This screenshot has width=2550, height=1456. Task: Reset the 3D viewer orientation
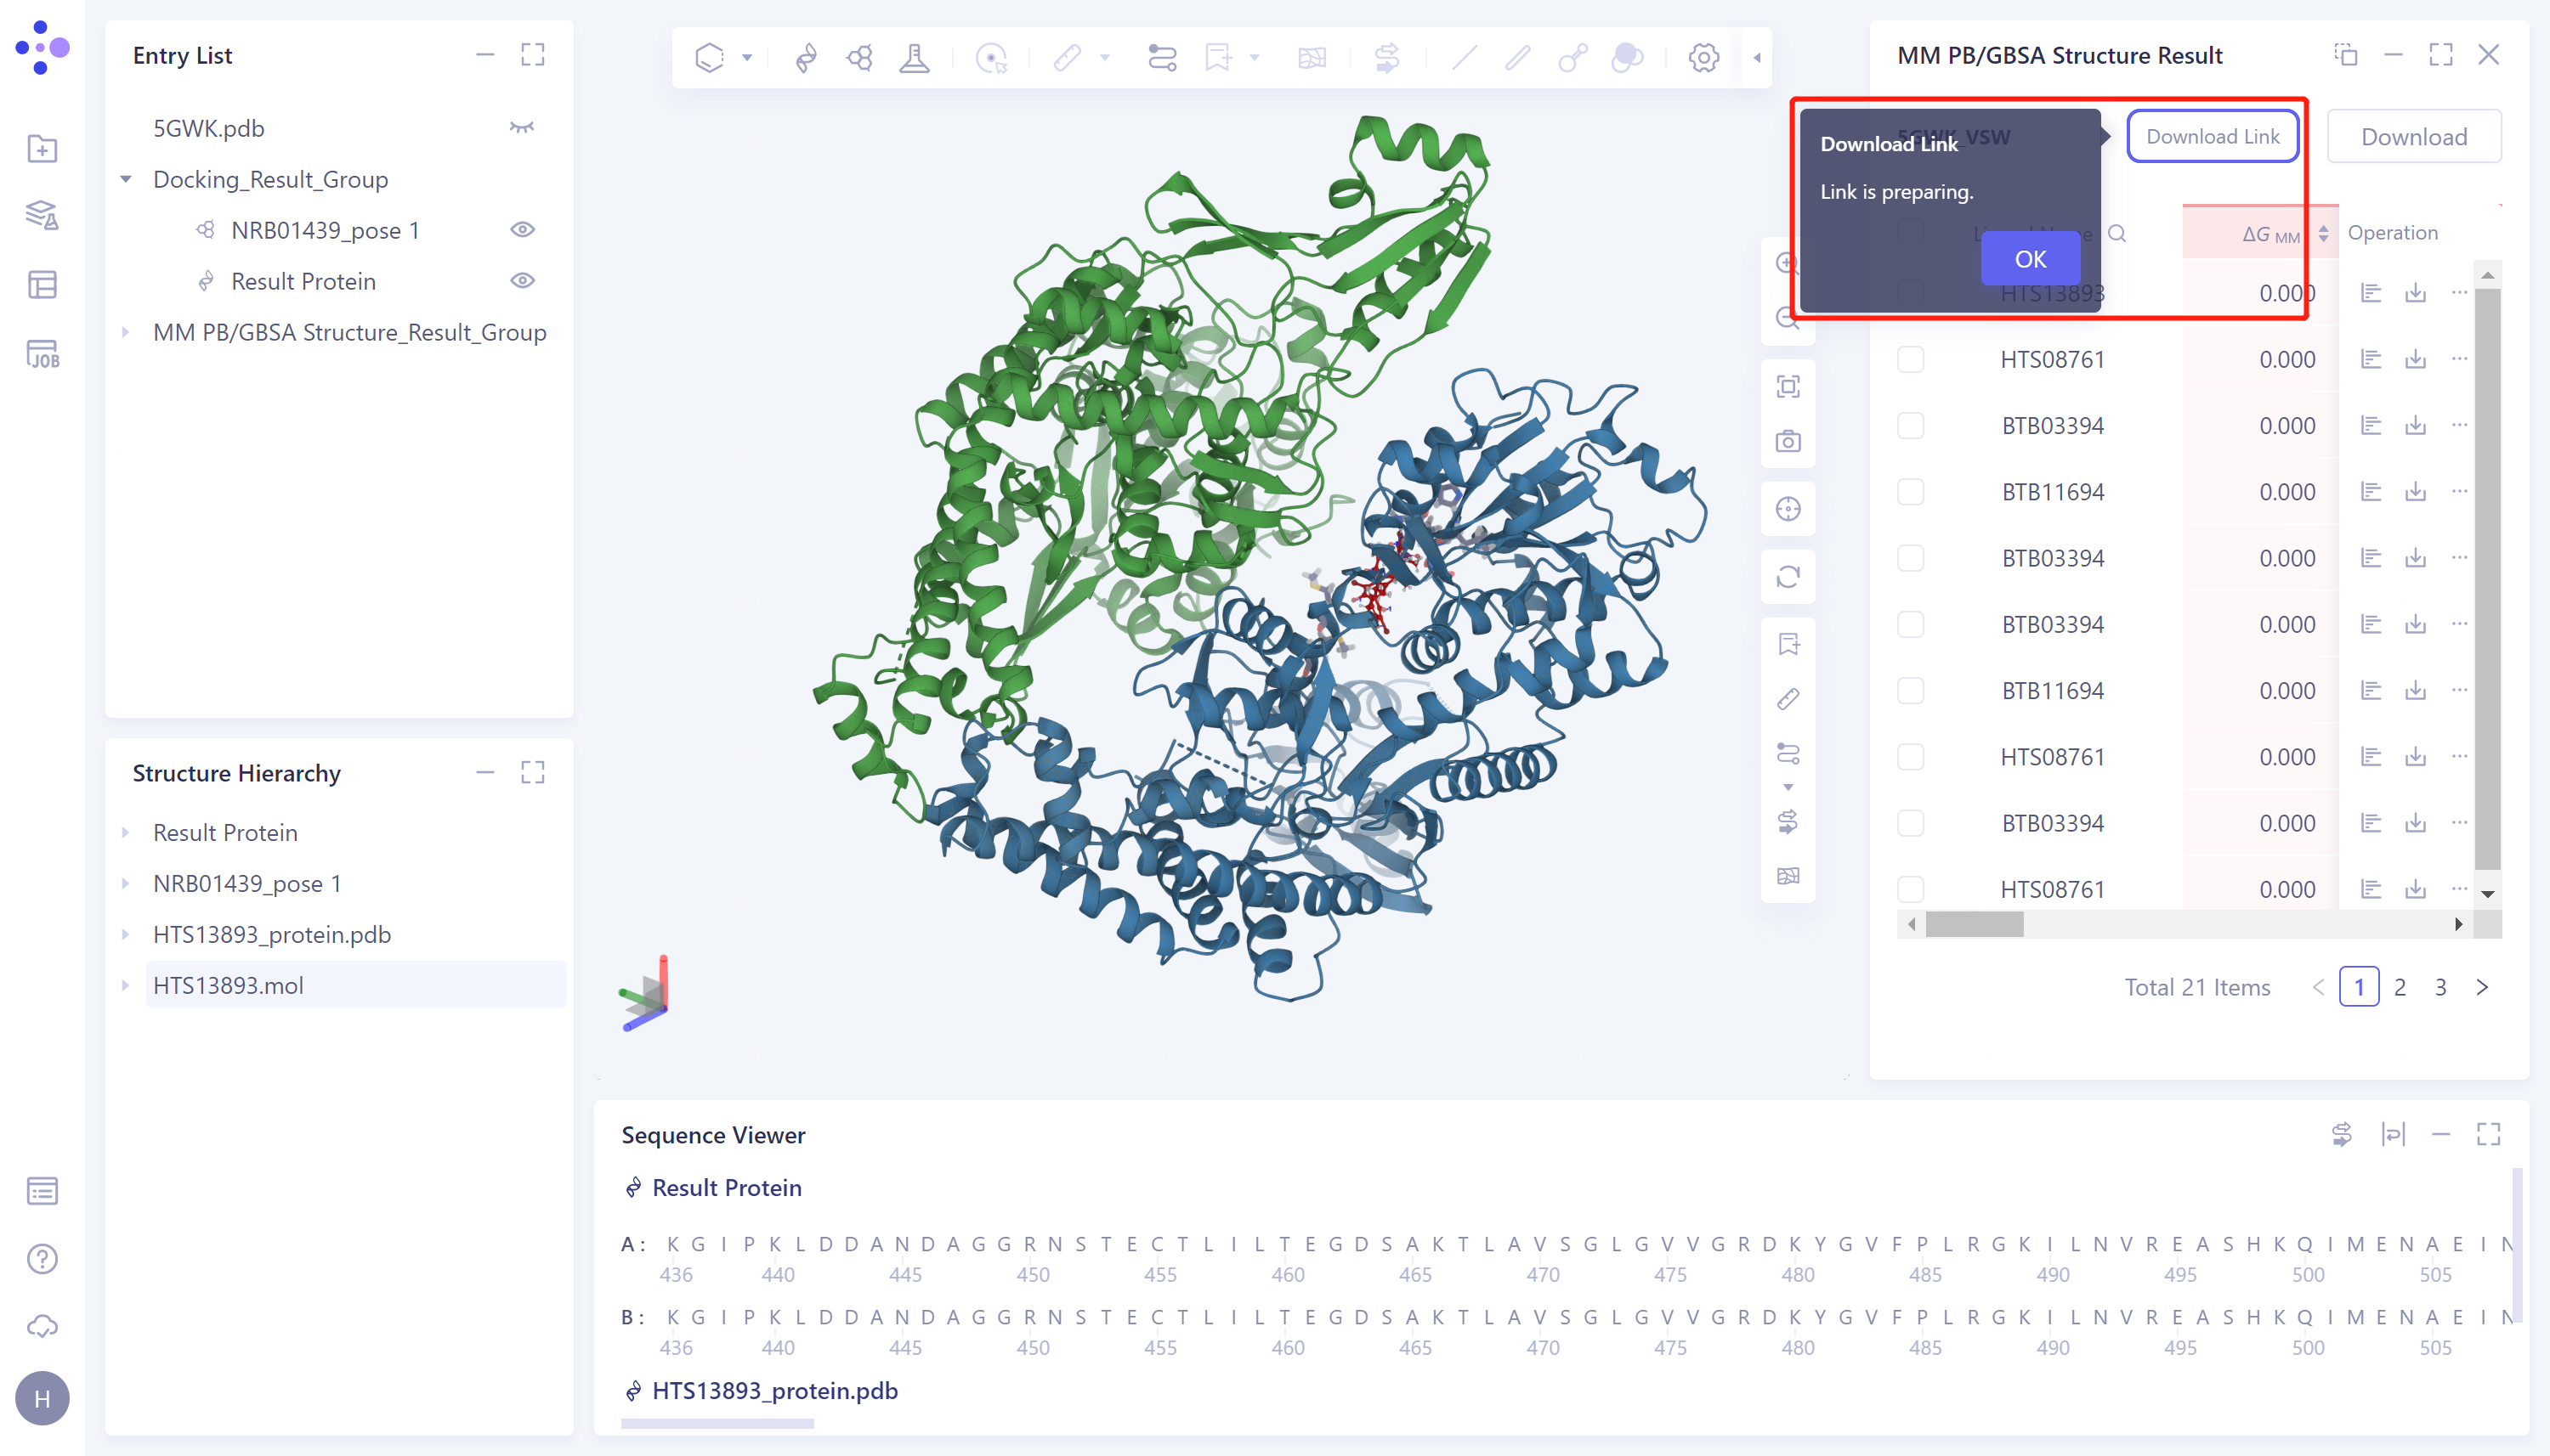1790,577
